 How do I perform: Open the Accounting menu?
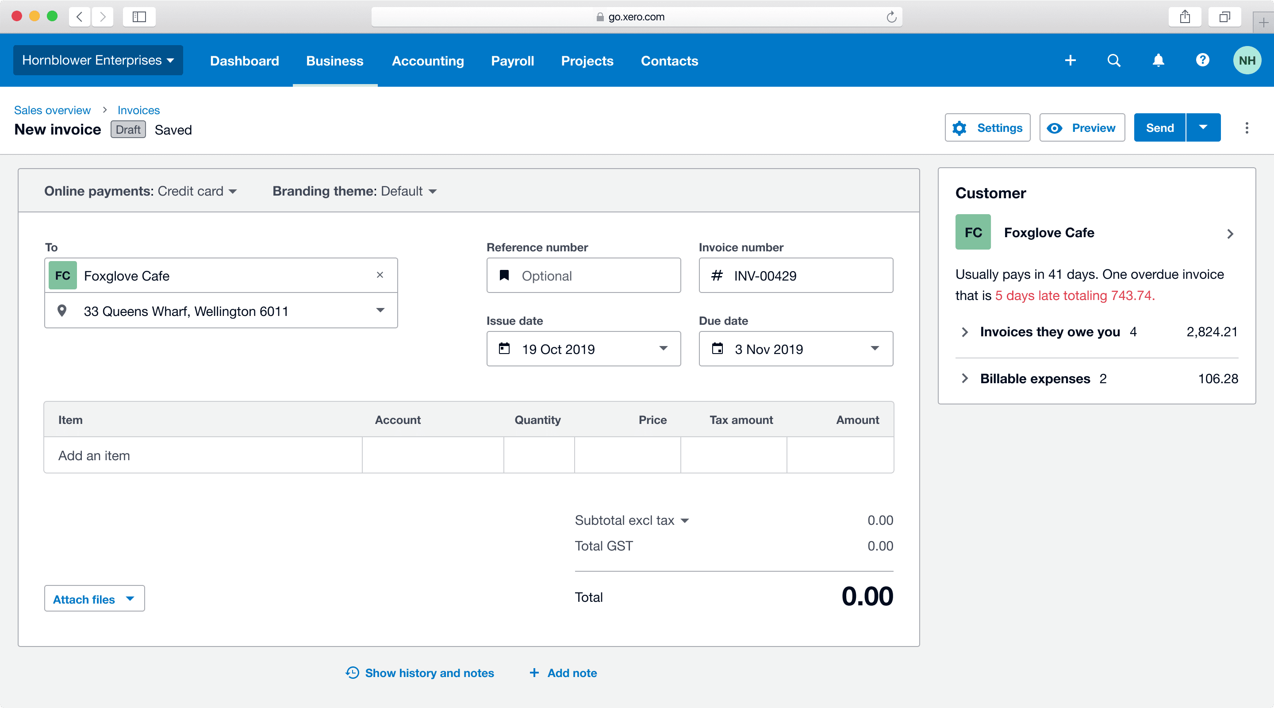pyautogui.click(x=428, y=60)
